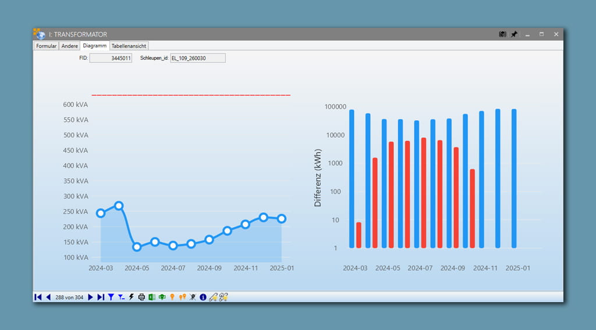Image resolution: width=596 pixels, height=330 pixels.
Task: Switch to the Formular tab
Action: pos(46,46)
